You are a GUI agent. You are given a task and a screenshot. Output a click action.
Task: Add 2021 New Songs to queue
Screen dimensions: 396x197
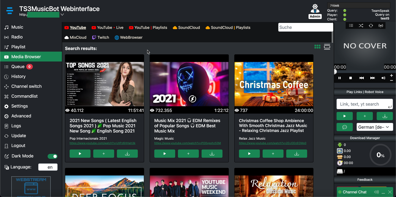pos(104,154)
